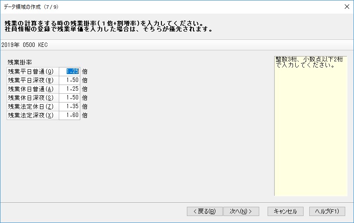This screenshot has height=223, width=354.
Task: Proceed with the 次へ(N) button
Action: [241, 211]
